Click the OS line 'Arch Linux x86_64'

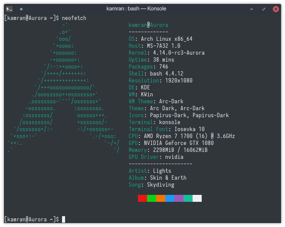(x=167, y=39)
